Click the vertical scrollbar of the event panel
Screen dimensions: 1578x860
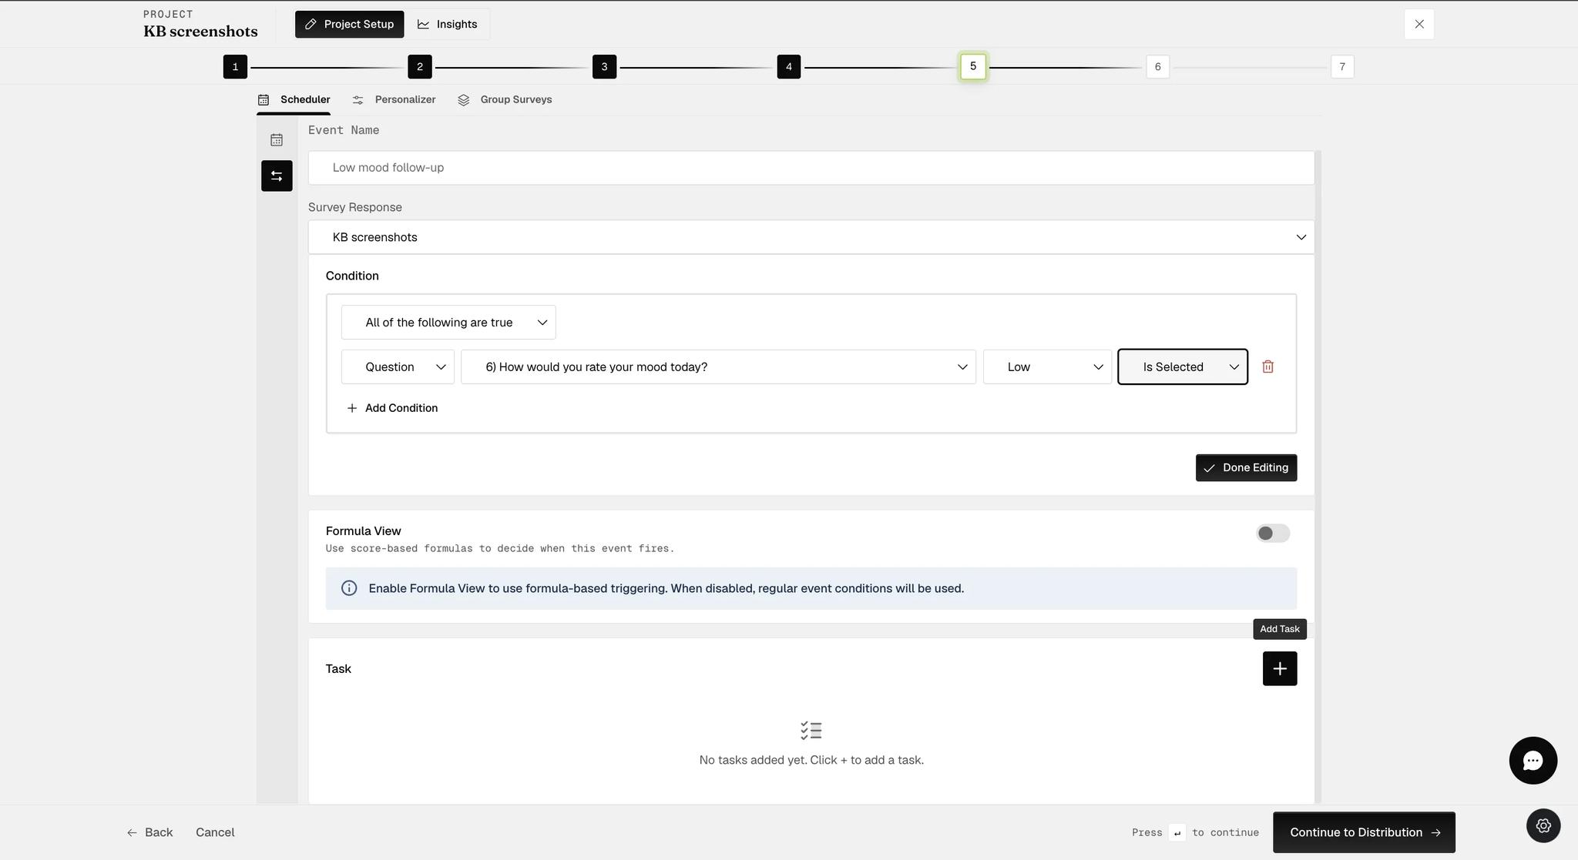tap(1318, 477)
